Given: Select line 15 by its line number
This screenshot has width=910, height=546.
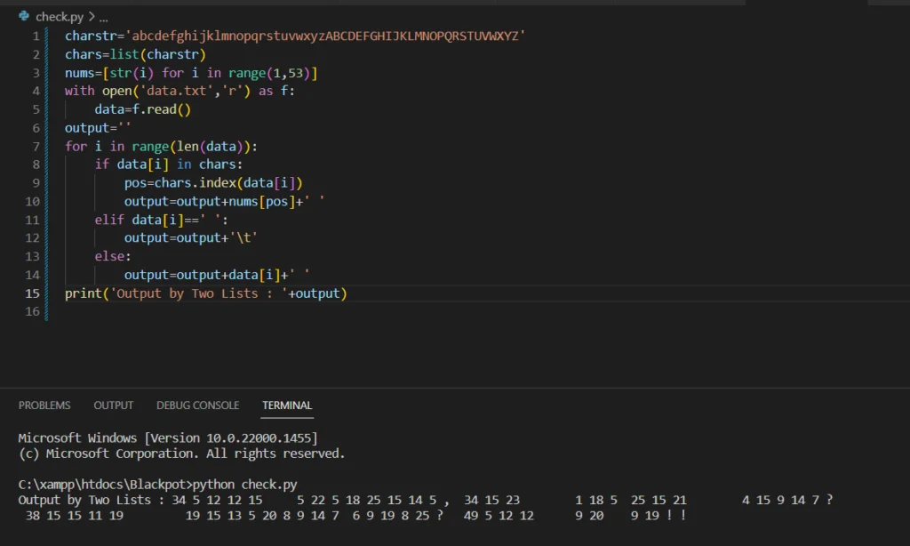Looking at the screenshot, I should [x=33, y=293].
